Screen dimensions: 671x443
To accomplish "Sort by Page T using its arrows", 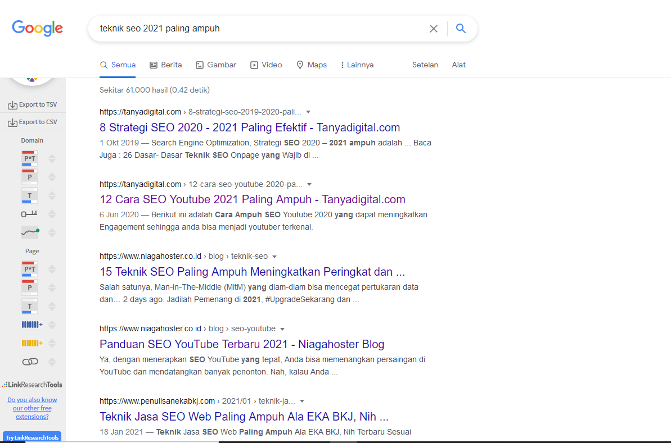I will tap(52, 307).
